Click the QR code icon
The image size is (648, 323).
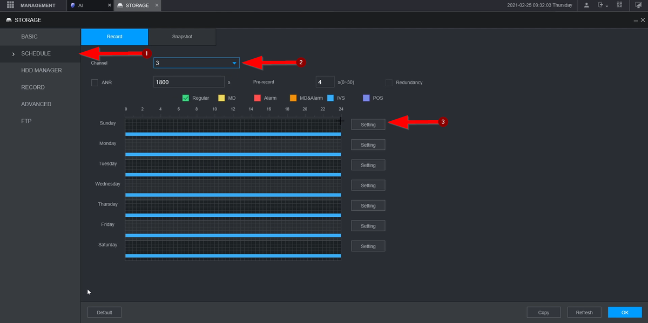pyautogui.click(x=619, y=5)
